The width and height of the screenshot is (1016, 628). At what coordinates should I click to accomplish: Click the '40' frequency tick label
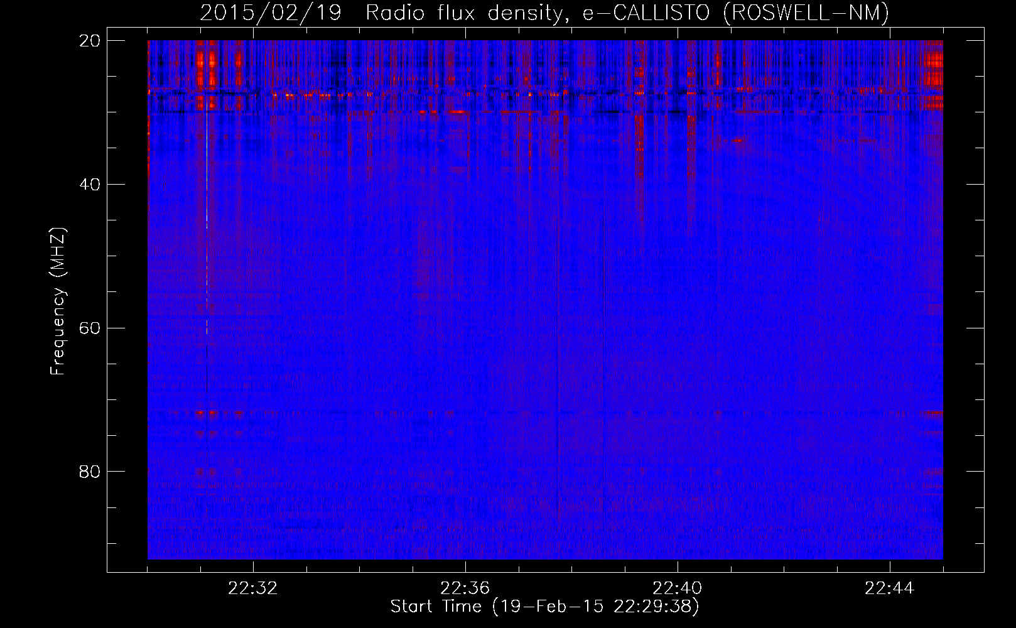[x=90, y=185]
